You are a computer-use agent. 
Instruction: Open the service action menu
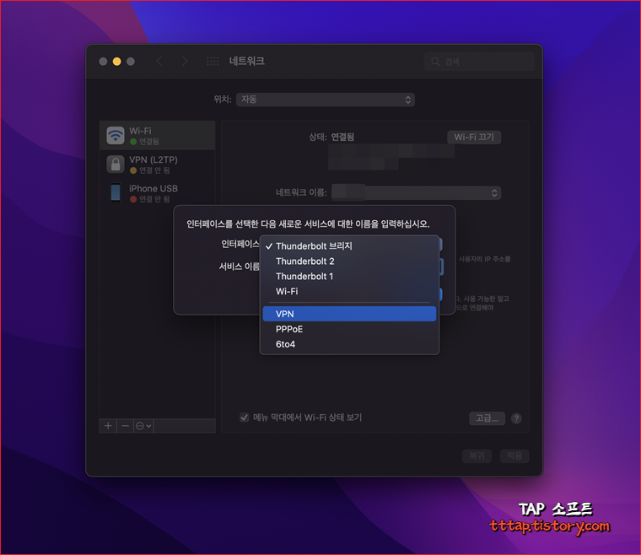(143, 426)
